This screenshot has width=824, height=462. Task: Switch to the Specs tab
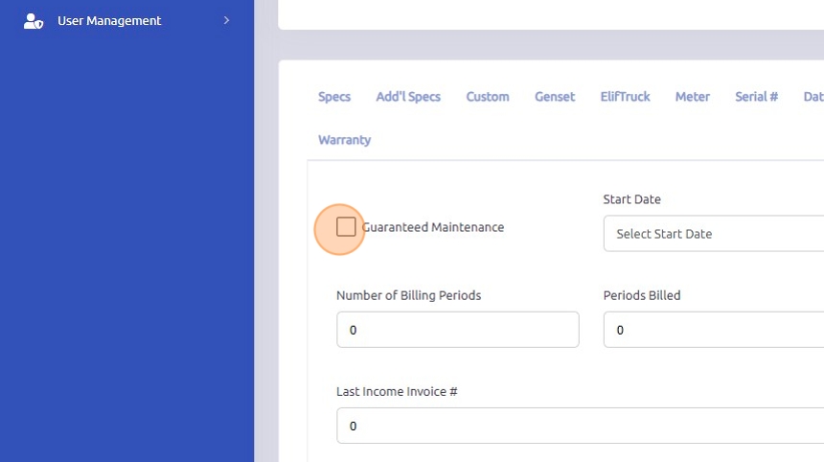point(334,97)
